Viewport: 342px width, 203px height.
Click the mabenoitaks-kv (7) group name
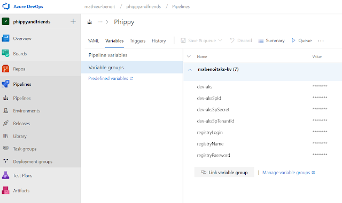coord(218,69)
